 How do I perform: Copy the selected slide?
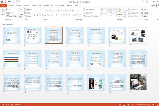click(x=8, y=13)
